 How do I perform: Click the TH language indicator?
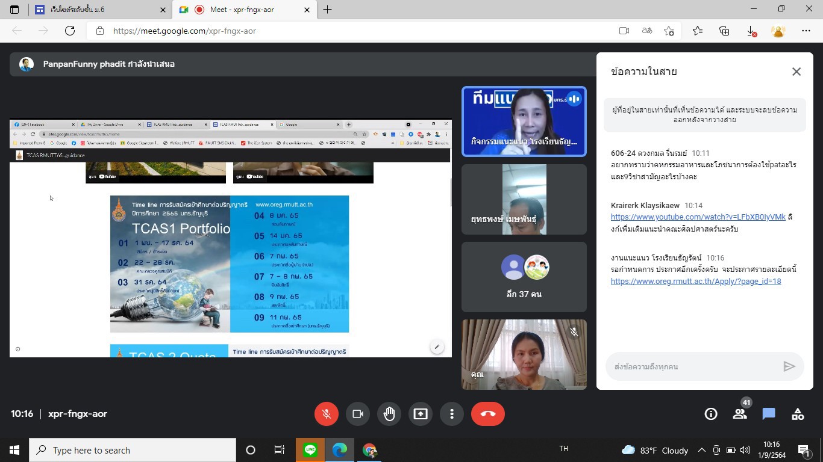(564, 449)
